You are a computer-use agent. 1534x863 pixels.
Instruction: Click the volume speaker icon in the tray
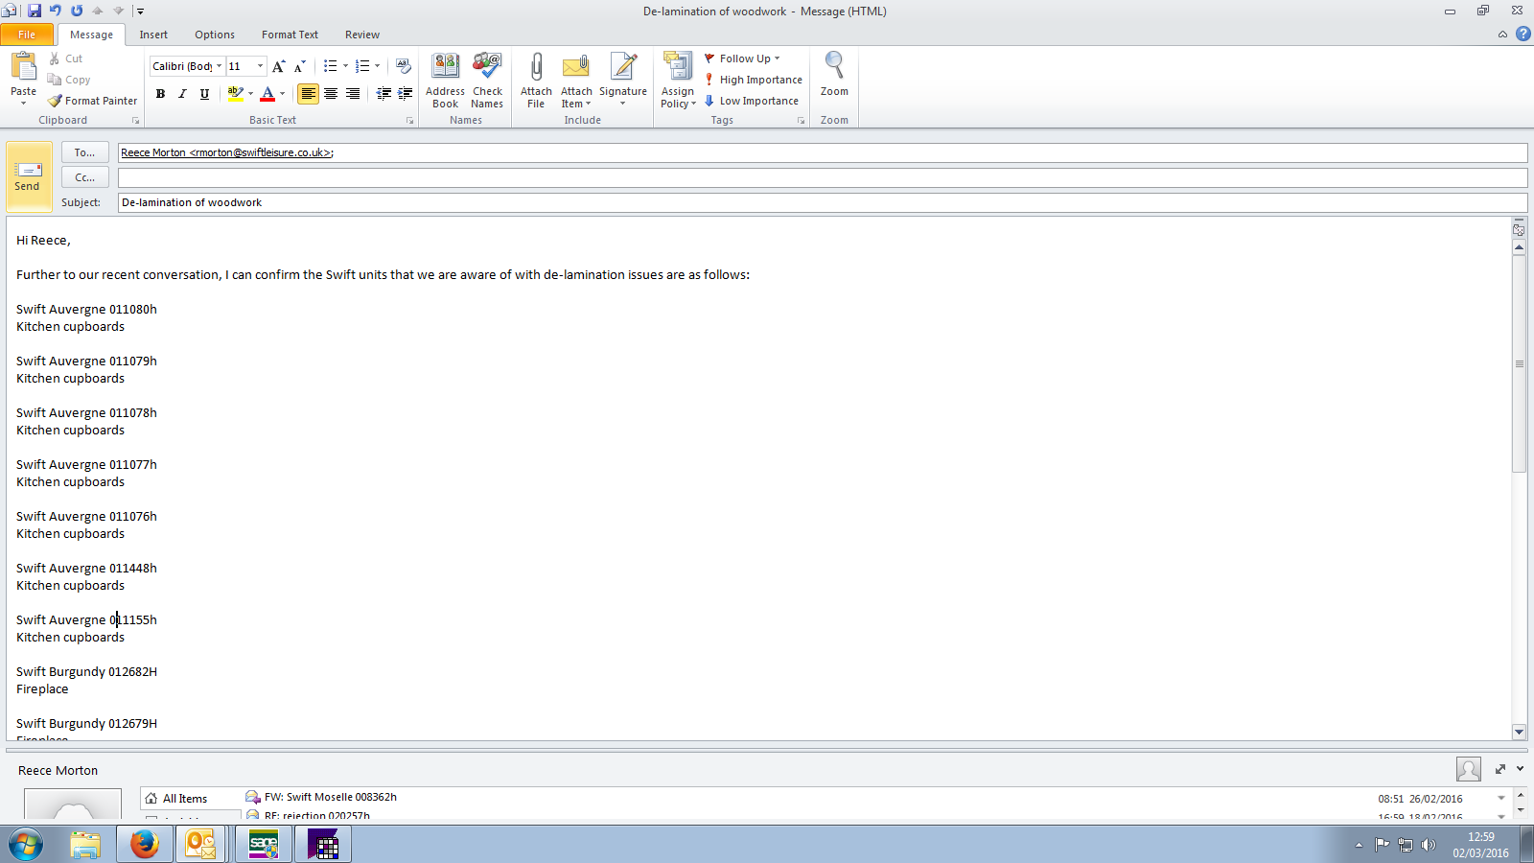pyautogui.click(x=1429, y=845)
